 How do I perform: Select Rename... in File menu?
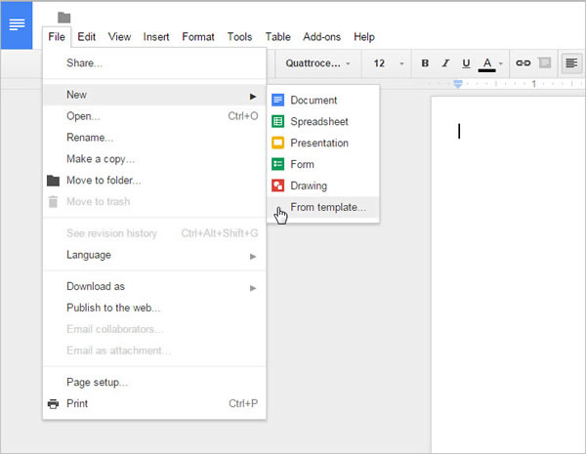(154, 138)
